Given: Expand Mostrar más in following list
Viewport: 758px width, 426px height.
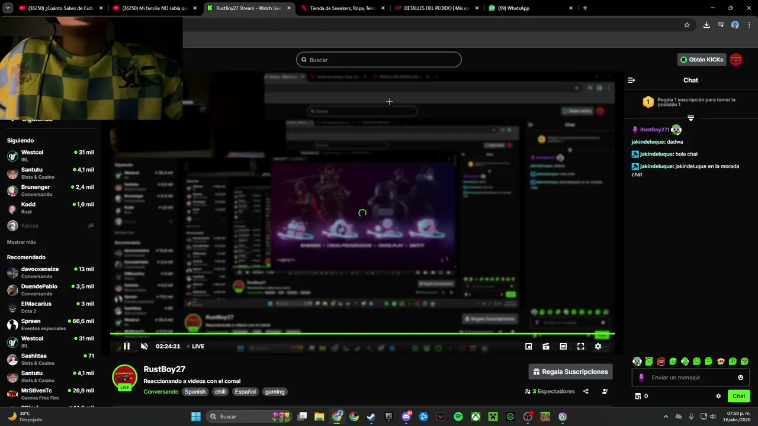Looking at the screenshot, I should [x=21, y=242].
